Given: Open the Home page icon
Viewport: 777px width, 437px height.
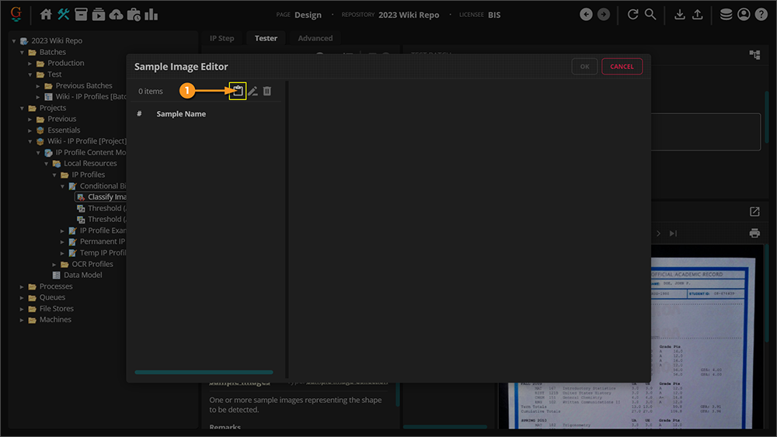Looking at the screenshot, I should [x=46, y=15].
